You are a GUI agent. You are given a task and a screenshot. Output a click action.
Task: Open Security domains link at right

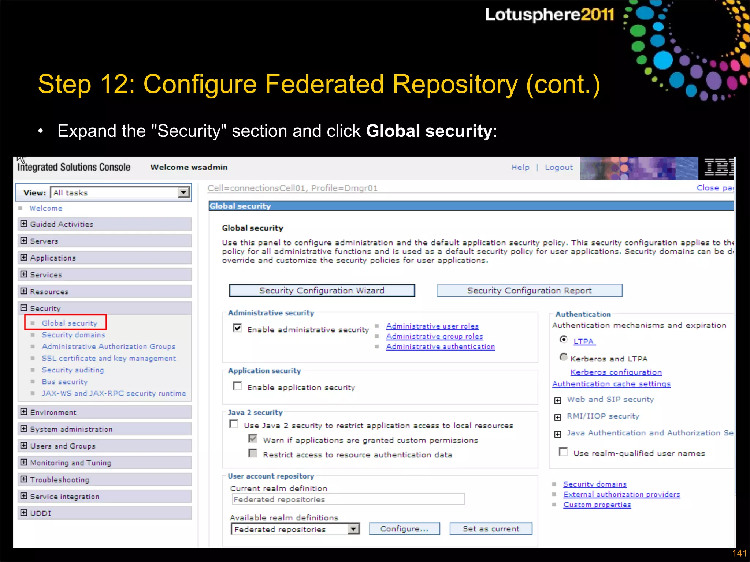(x=595, y=484)
